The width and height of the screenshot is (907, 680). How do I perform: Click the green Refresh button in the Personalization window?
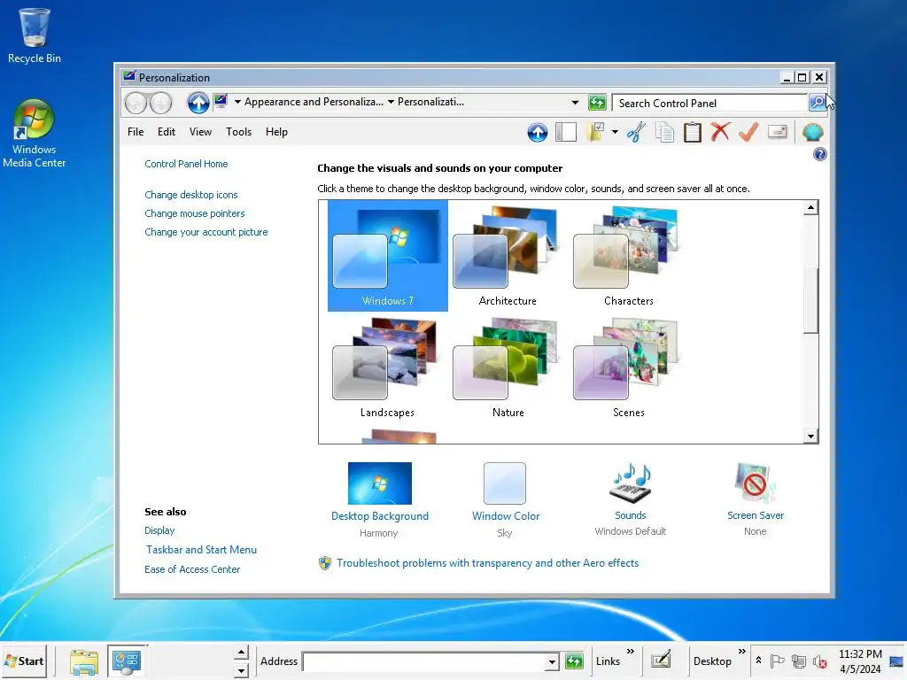tap(597, 103)
